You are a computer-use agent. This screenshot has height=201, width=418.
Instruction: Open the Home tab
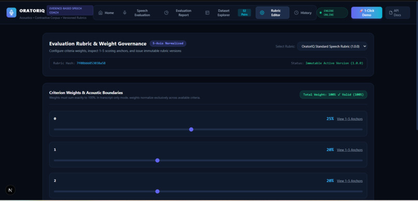click(106, 13)
